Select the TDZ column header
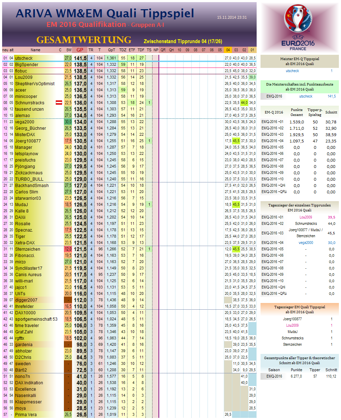The height and width of the screenshot is (420, 341). coord(123,50)
